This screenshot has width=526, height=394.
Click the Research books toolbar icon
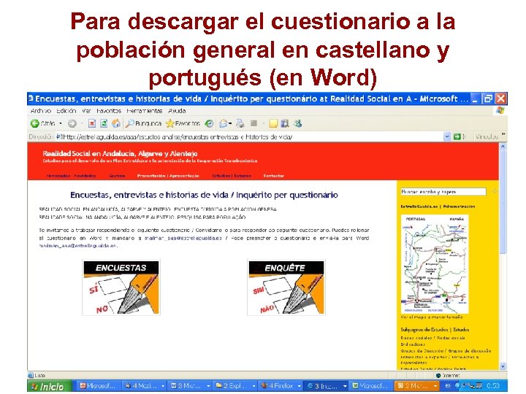coord(285,123)
